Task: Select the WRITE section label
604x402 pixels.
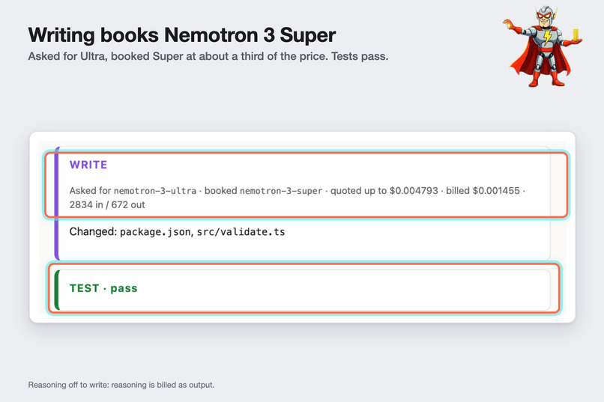Action: click(x=88, y=165)
